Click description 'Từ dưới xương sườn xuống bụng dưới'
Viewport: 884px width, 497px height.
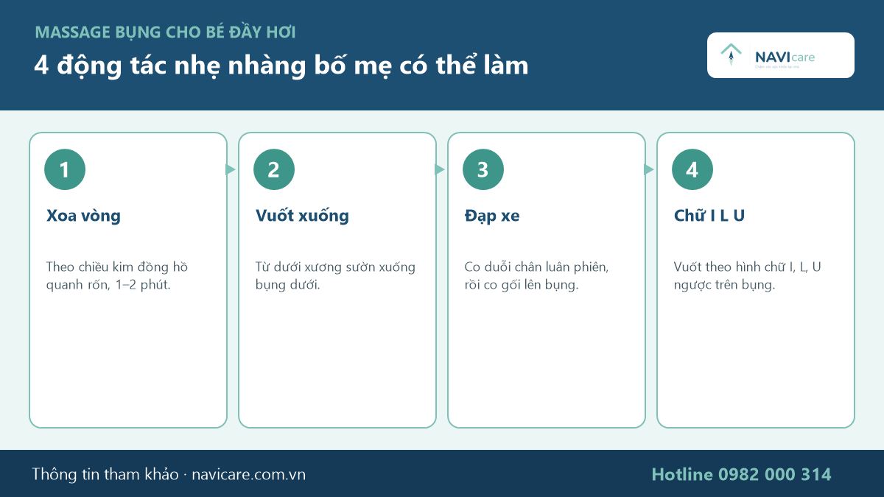click(x=335, y=275)
